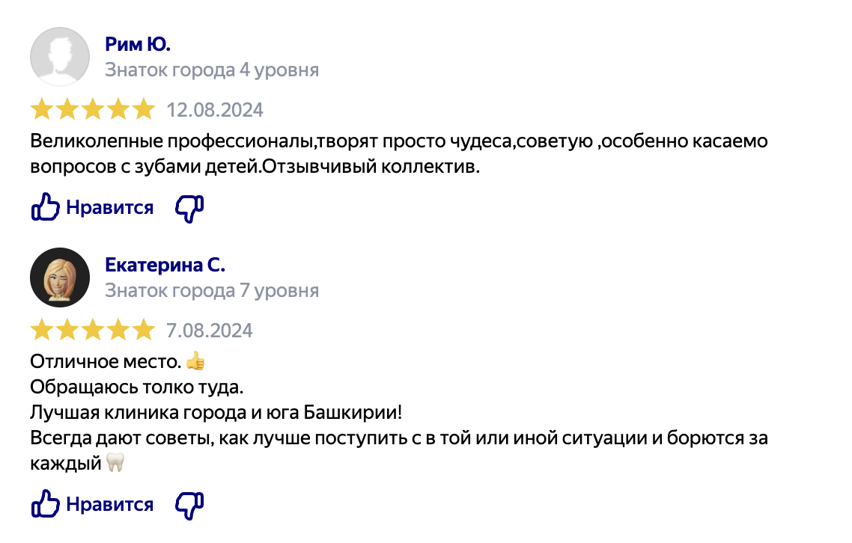Dislike Рим Ю.'s review with thumbs-down icon

coord(189,209)
